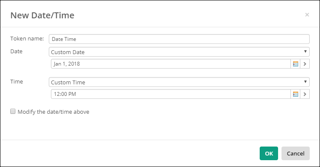Expand the Custom Date dropdown
320x167 pixels.
point(179,52)
